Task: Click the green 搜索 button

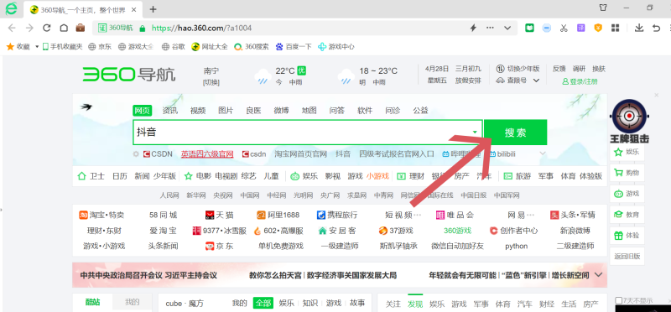Action: tap(515, 133)
